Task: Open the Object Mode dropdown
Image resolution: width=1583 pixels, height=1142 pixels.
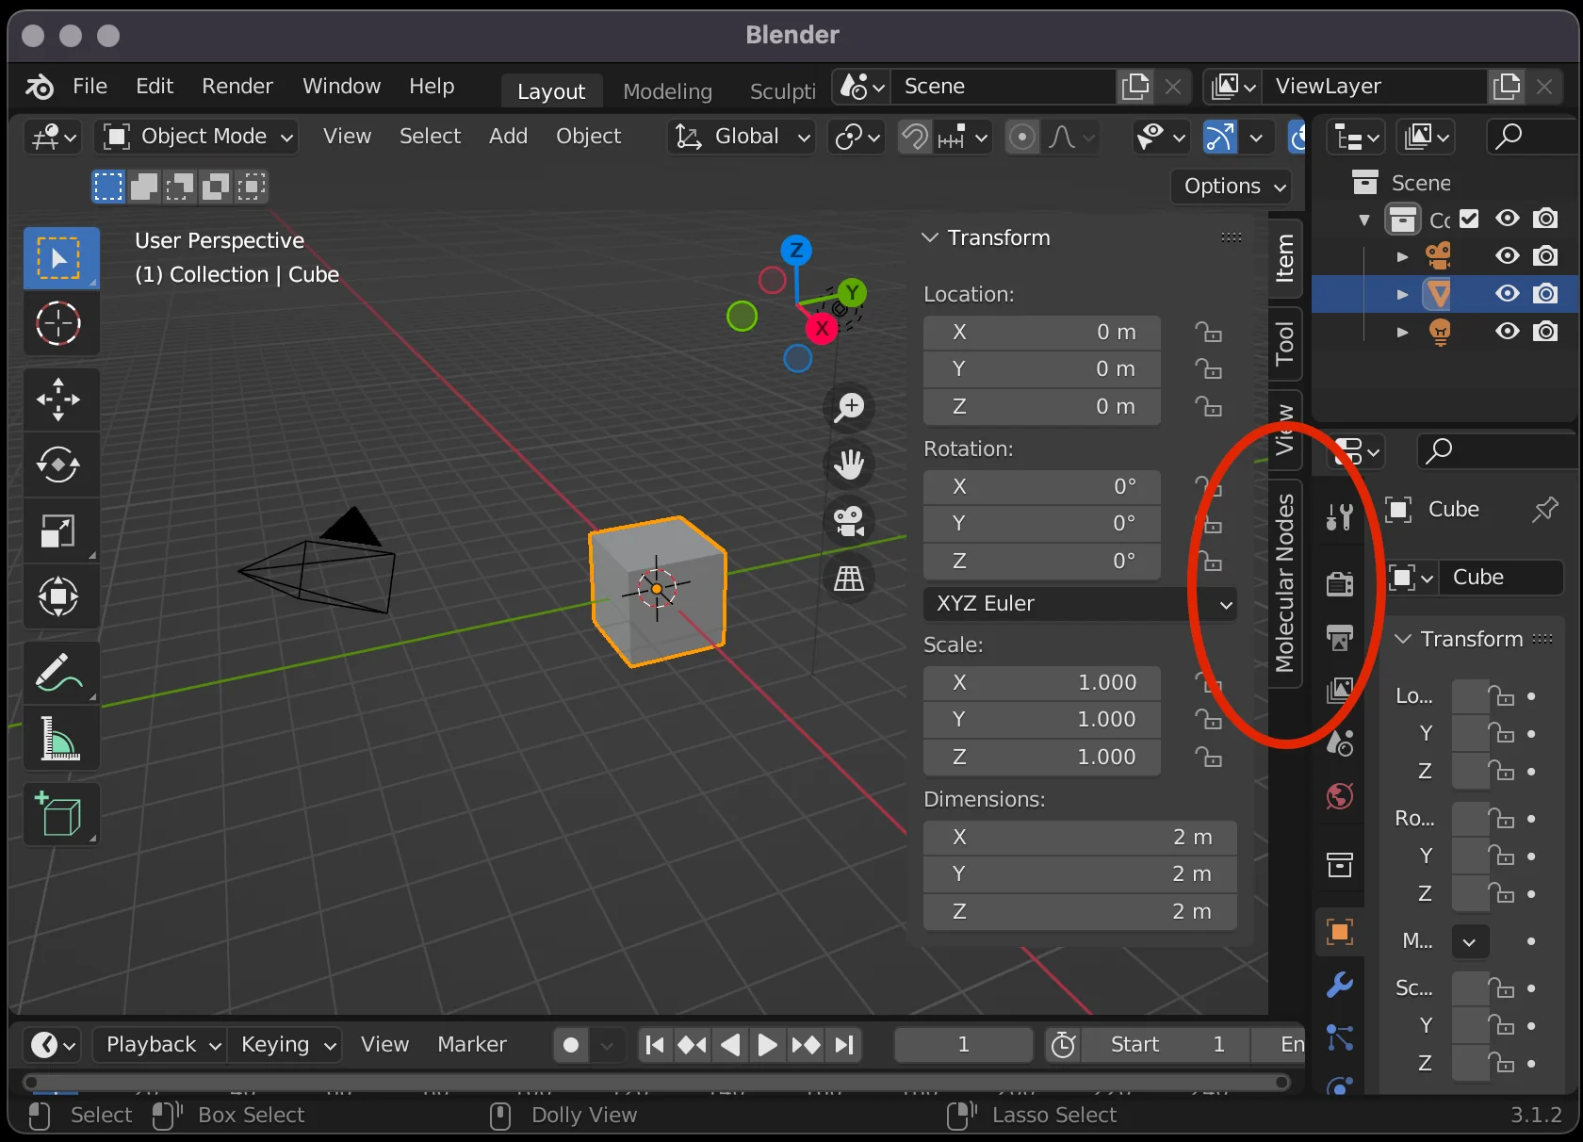Action: click(x=198, y=138)
